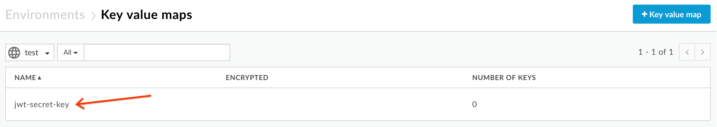
Task: Click the ascending sort arrow beside NAME
Action: coord(40,77)
